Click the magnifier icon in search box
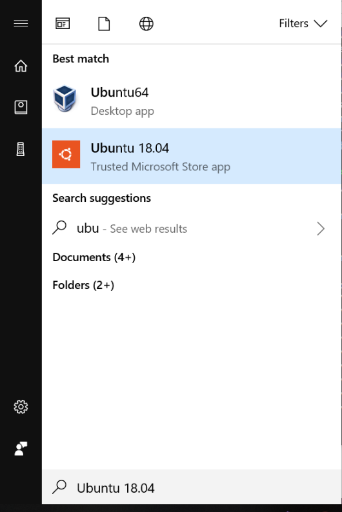The width and height of the screenshot is (342, 512). click(x=59, y=487)
